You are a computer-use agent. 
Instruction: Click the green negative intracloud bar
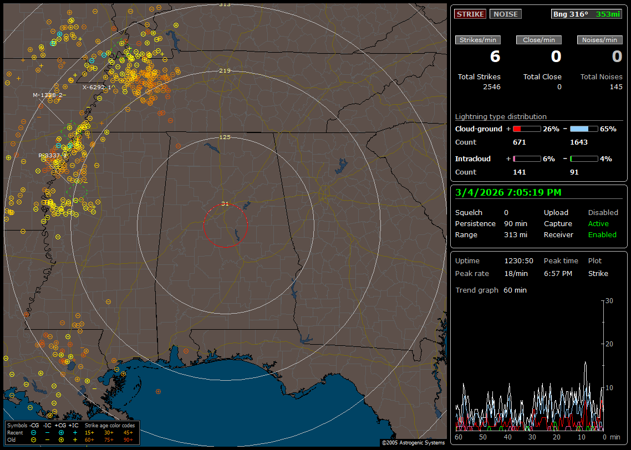tap(584, 158)
